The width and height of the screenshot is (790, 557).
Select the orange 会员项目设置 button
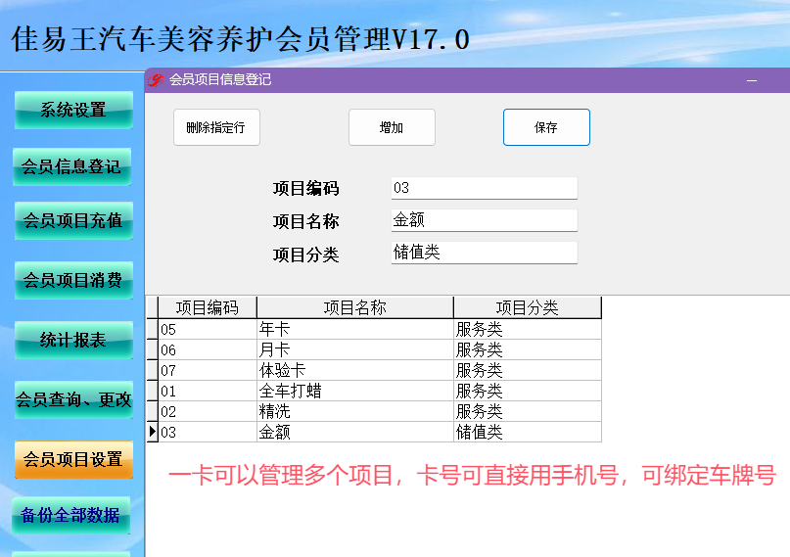[73, 460]
